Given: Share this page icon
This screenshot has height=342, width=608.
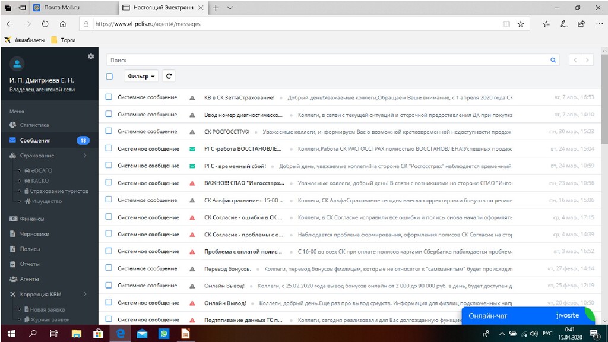Looking at the screenshot, I should tap(581, 24).
